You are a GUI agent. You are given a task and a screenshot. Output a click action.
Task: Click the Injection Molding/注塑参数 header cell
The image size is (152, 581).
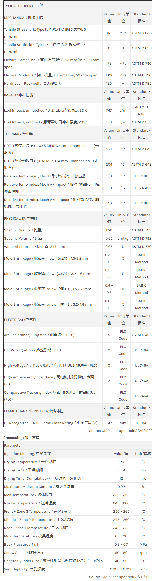[x=27, y=454]
